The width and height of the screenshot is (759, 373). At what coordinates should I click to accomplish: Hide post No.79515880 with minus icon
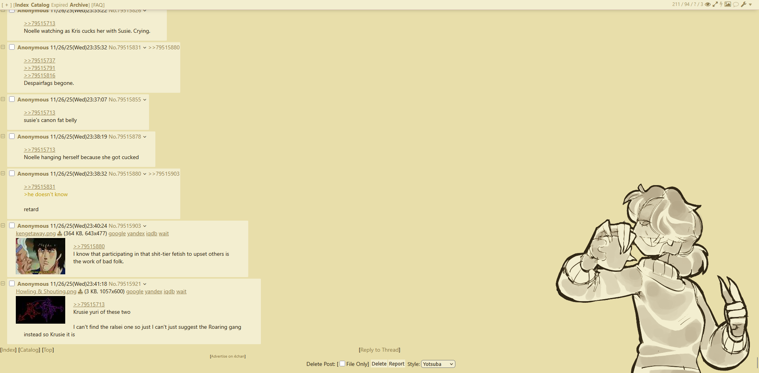(3, 173)
